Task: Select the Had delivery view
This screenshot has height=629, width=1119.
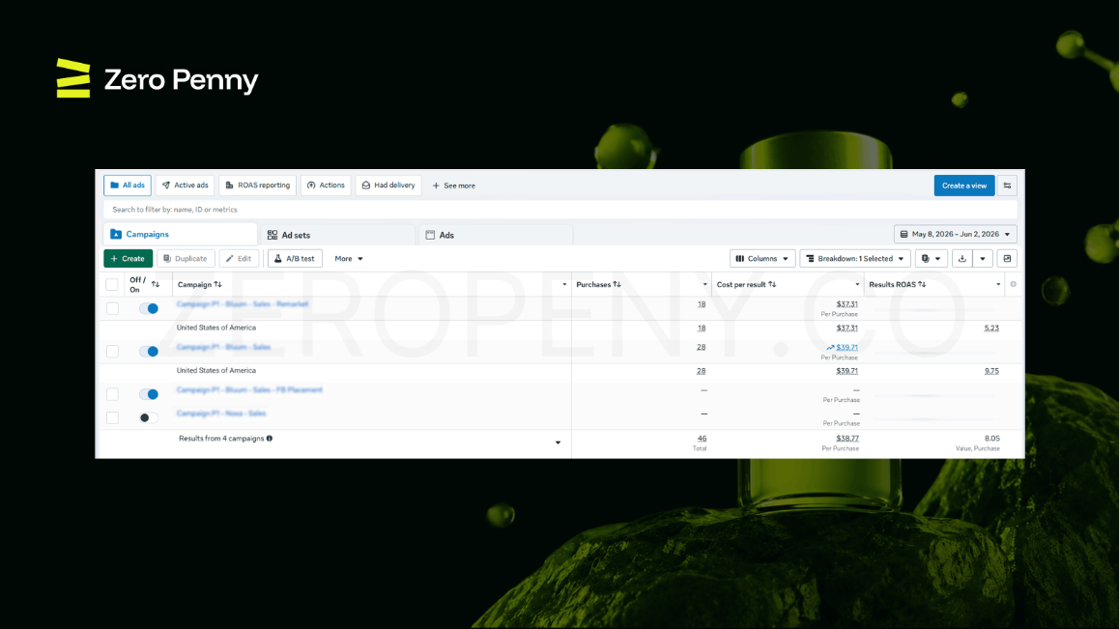Action: 388,186
